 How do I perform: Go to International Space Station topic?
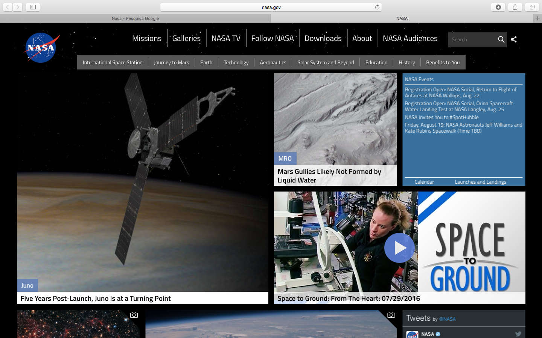(113, 62)
